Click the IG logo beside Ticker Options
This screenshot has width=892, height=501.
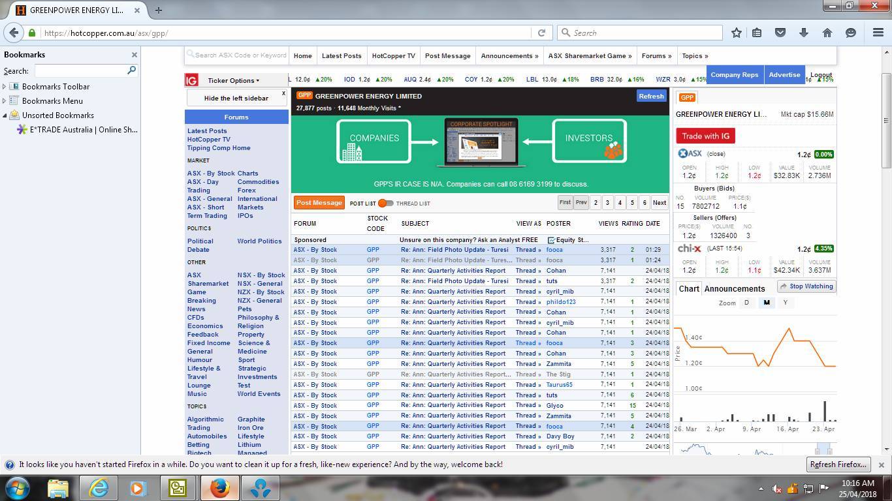(191, 80)
